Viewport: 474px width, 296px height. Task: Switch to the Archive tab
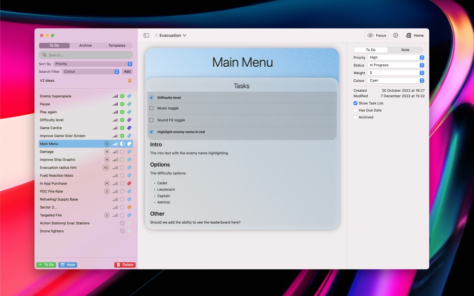(85, 45)
